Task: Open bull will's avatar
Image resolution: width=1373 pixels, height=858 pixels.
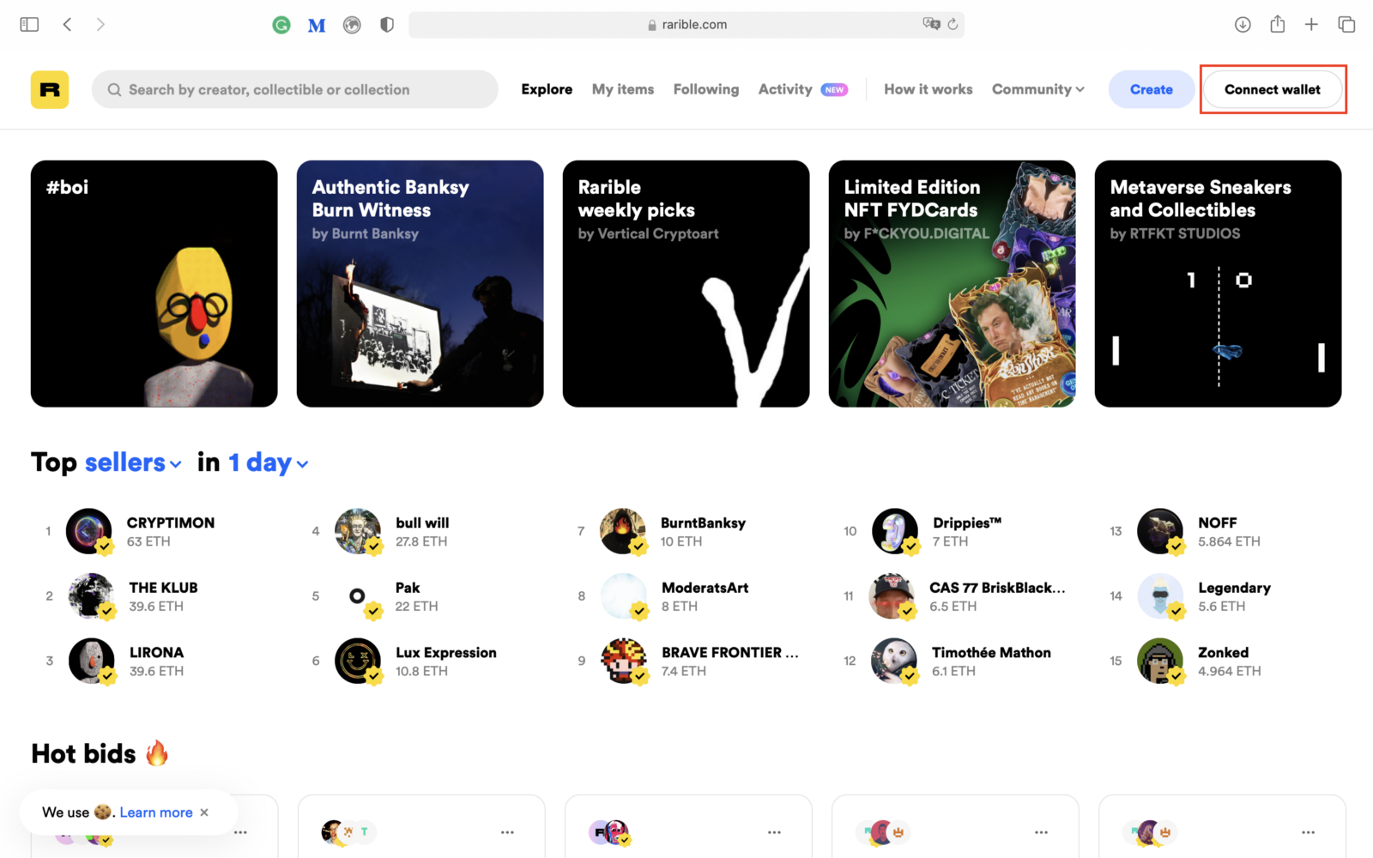Action: (358, 531)
